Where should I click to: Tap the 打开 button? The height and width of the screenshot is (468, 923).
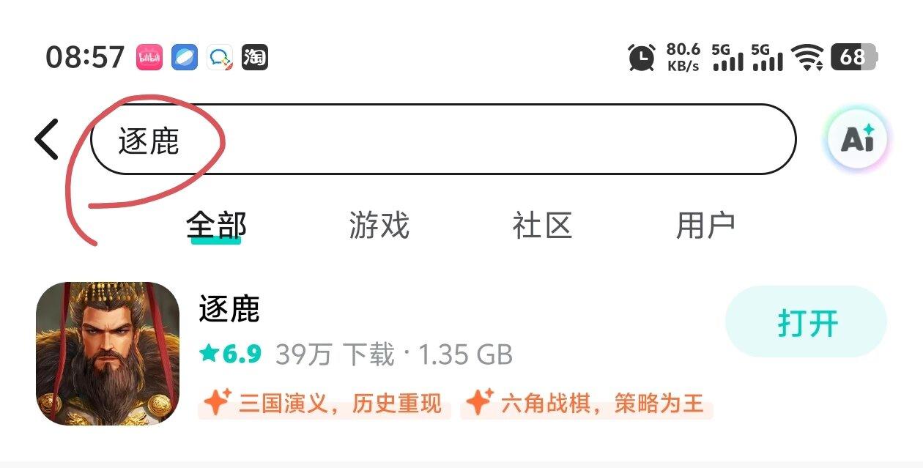point(806,322)
